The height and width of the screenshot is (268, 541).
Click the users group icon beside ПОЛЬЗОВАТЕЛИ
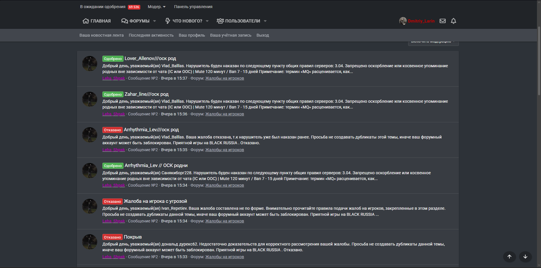coord(220,21)
